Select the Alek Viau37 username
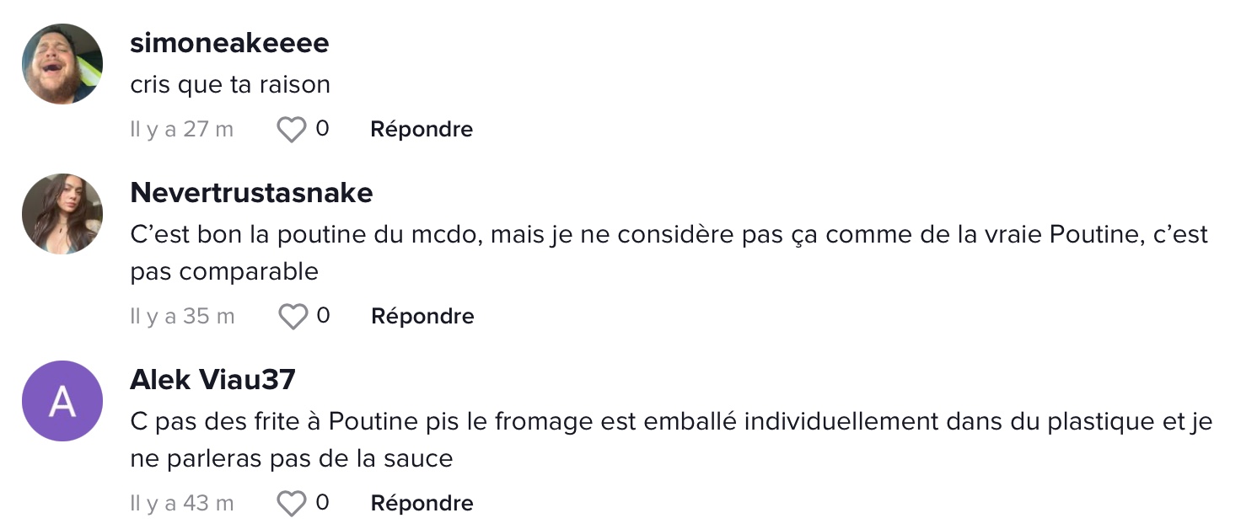Viewport: 1241px width, 529px height. [x=212, y=380]
